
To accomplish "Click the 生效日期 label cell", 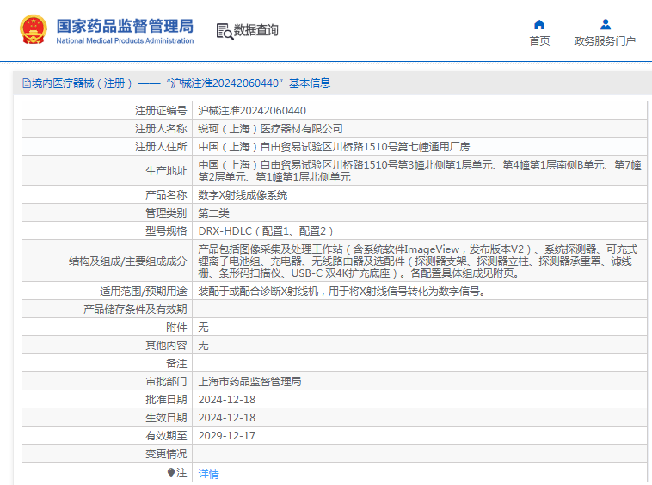I will point(166,418).
